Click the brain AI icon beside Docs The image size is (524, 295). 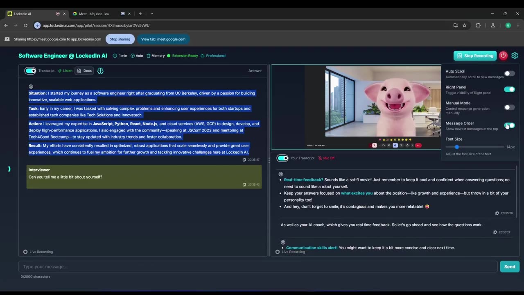[100, 71]
